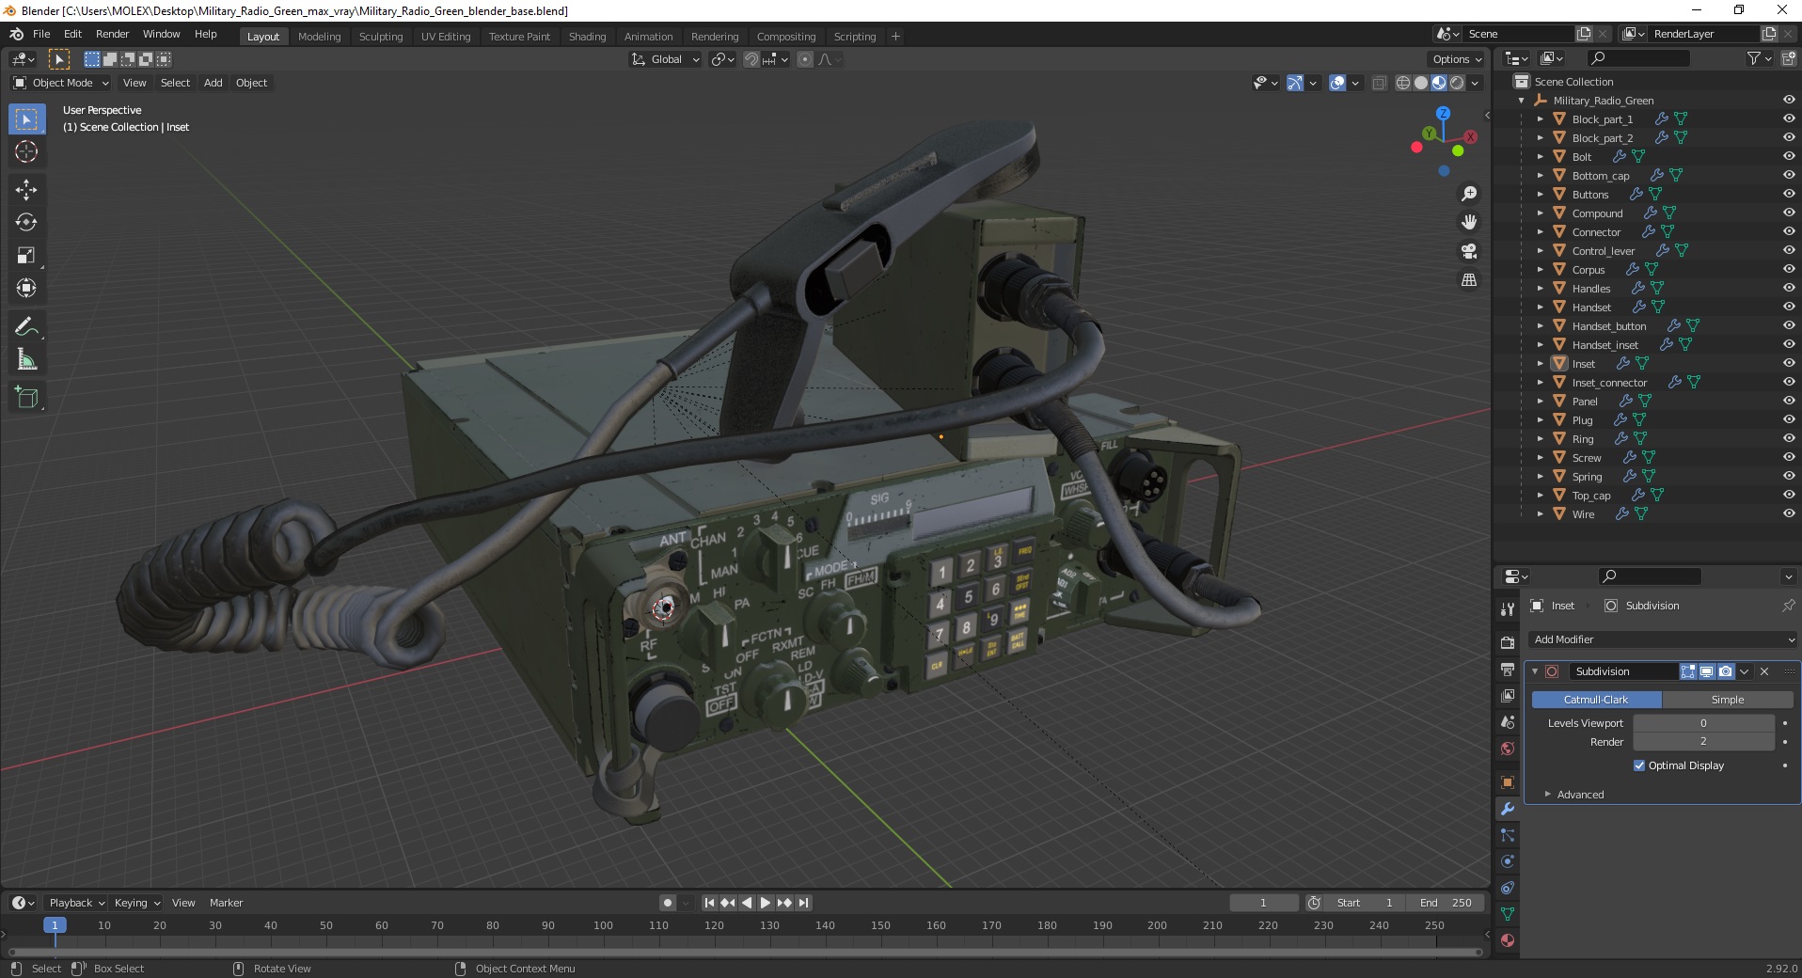Open the Keying dropdown in timeline
This screenshot has width=1802, height=978.
[x=136, y=903]
